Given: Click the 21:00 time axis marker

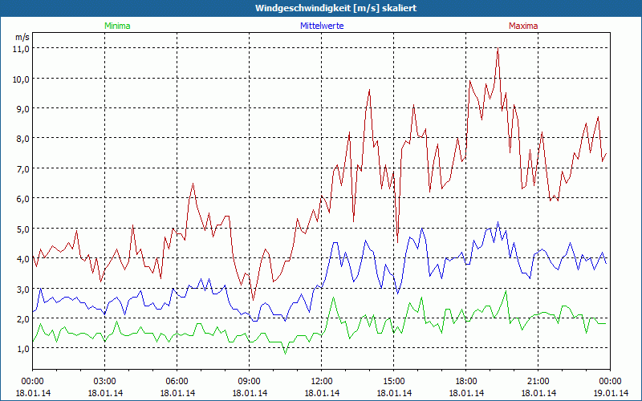Looking at the screenshot, I should point(538,381).
